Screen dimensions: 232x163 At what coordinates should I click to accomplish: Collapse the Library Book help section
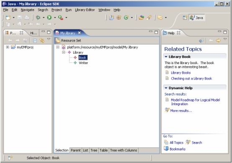166,57
